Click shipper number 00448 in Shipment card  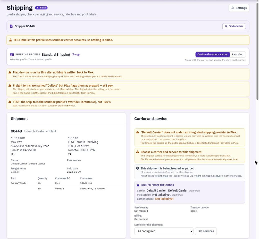coord(16,131)
